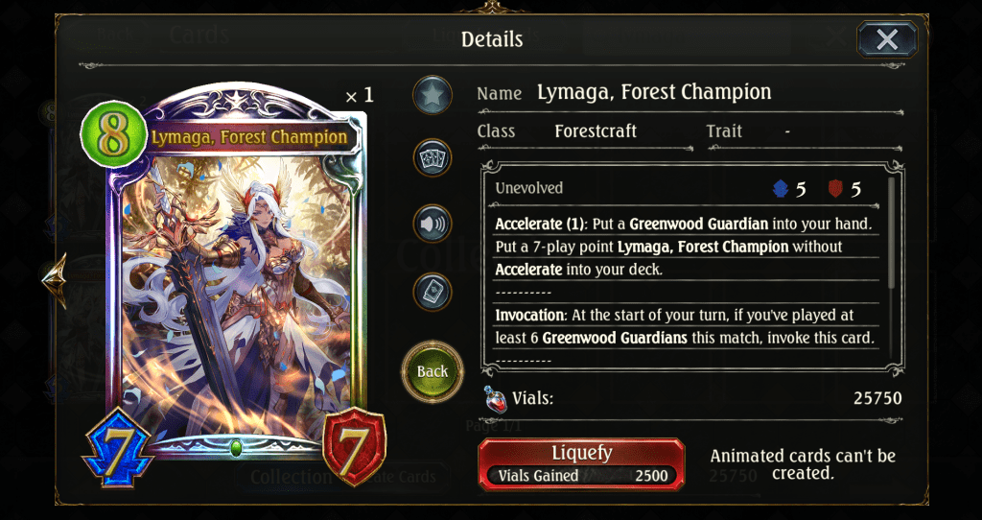Click the card's red 7 defense badge
The width and height of the screenshot is (982, 520).
[355, 445]
